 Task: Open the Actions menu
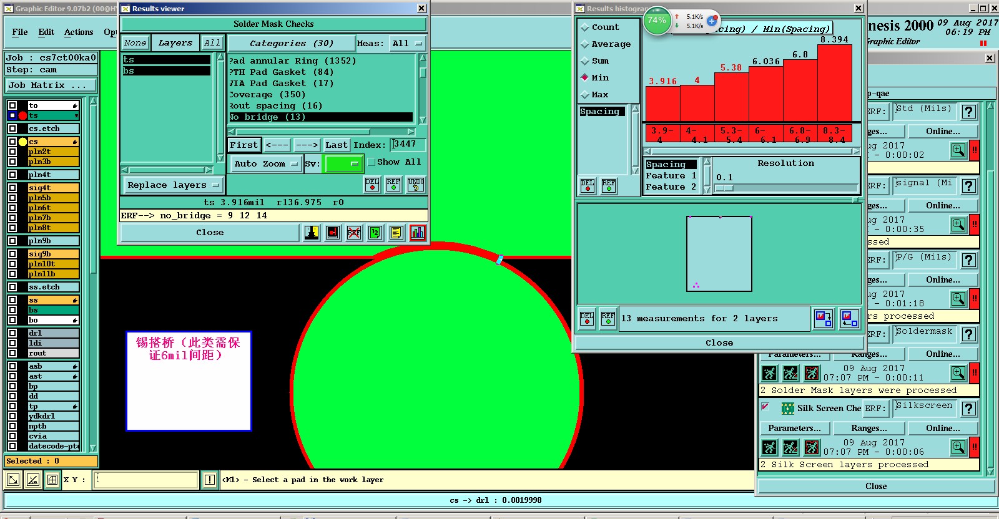(x=79, y=32)
